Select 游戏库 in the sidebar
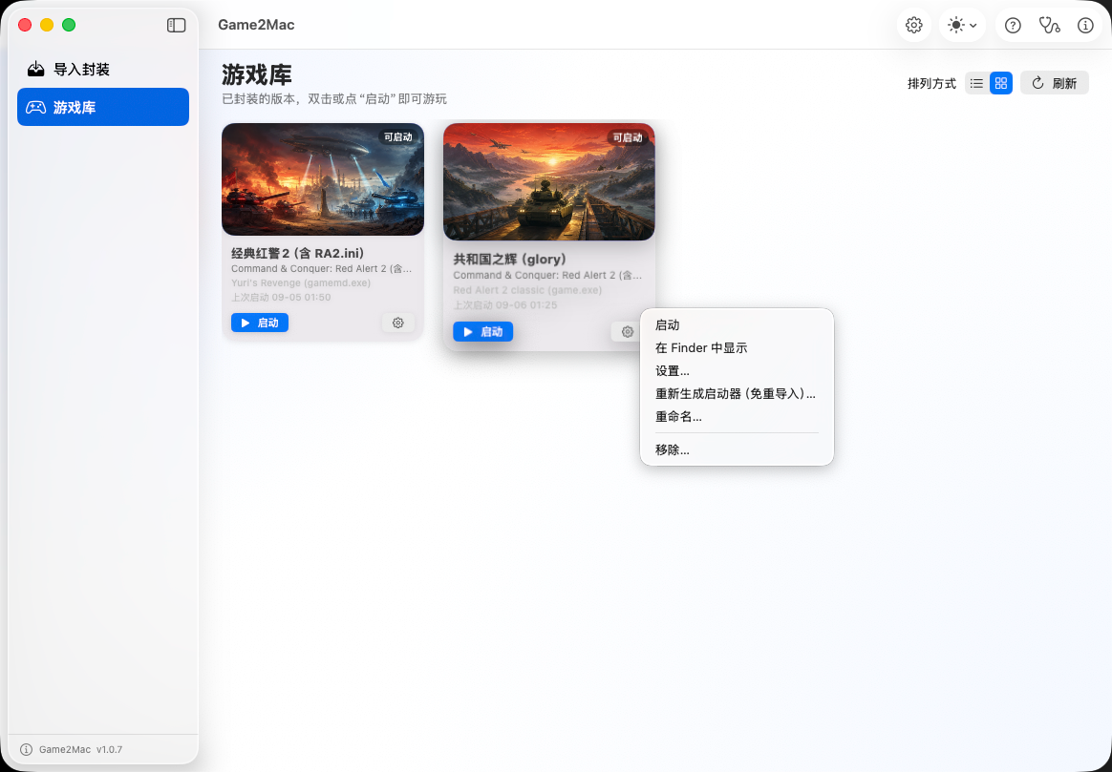Screen dimensions: 1112x772 (103, 107)
